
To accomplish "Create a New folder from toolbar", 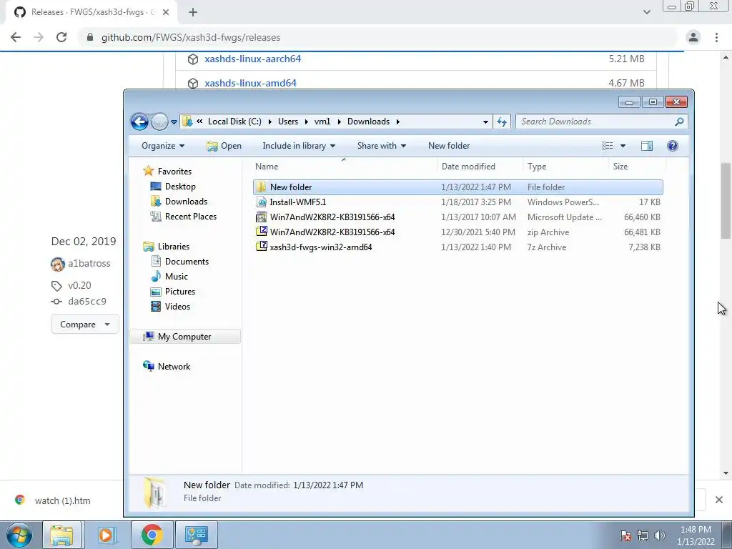I will (449, 146).
